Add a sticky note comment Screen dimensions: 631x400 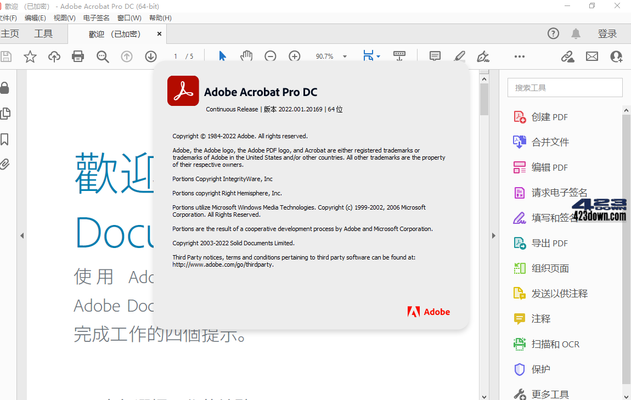pyautogui.click(x=435, y=56)
